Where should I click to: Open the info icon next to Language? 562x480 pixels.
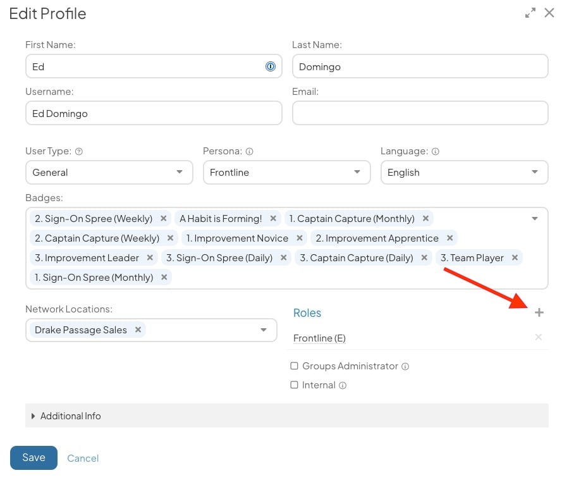[434, 151]
